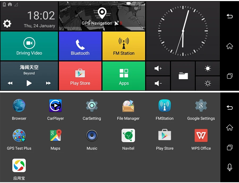Open the GPS Navigation map tile

point(102,16)
